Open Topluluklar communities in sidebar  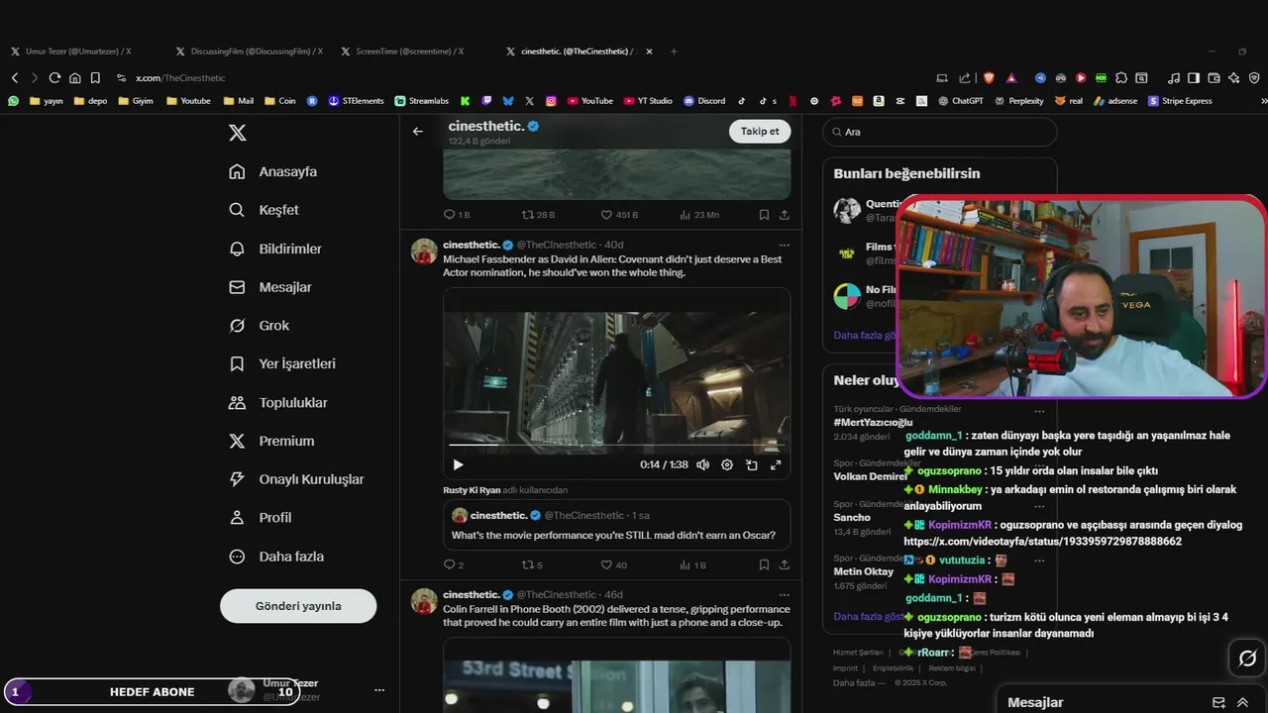(x=278, y=403)
